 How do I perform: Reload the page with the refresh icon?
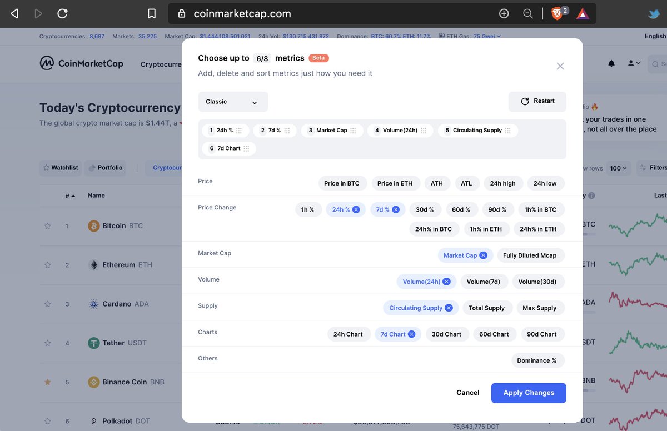tap(63, 13)
